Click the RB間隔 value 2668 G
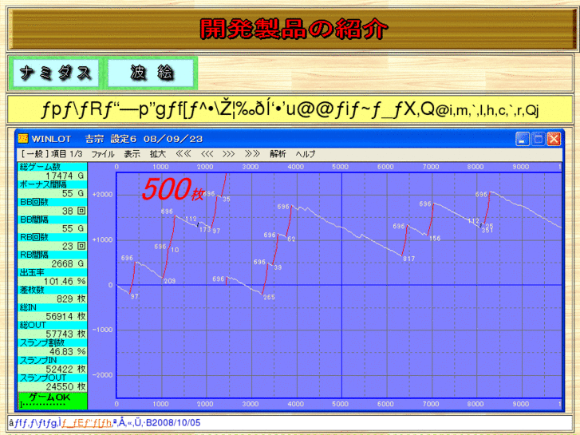This screenshot has width=580, height=435. tap(68, 263)
